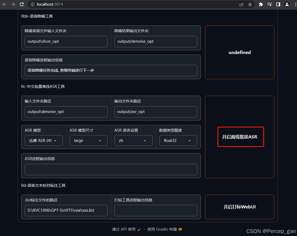297x236 pixels.
Task: Open the 使用 Gradio 构建 link
Action: tap(164, 229)
